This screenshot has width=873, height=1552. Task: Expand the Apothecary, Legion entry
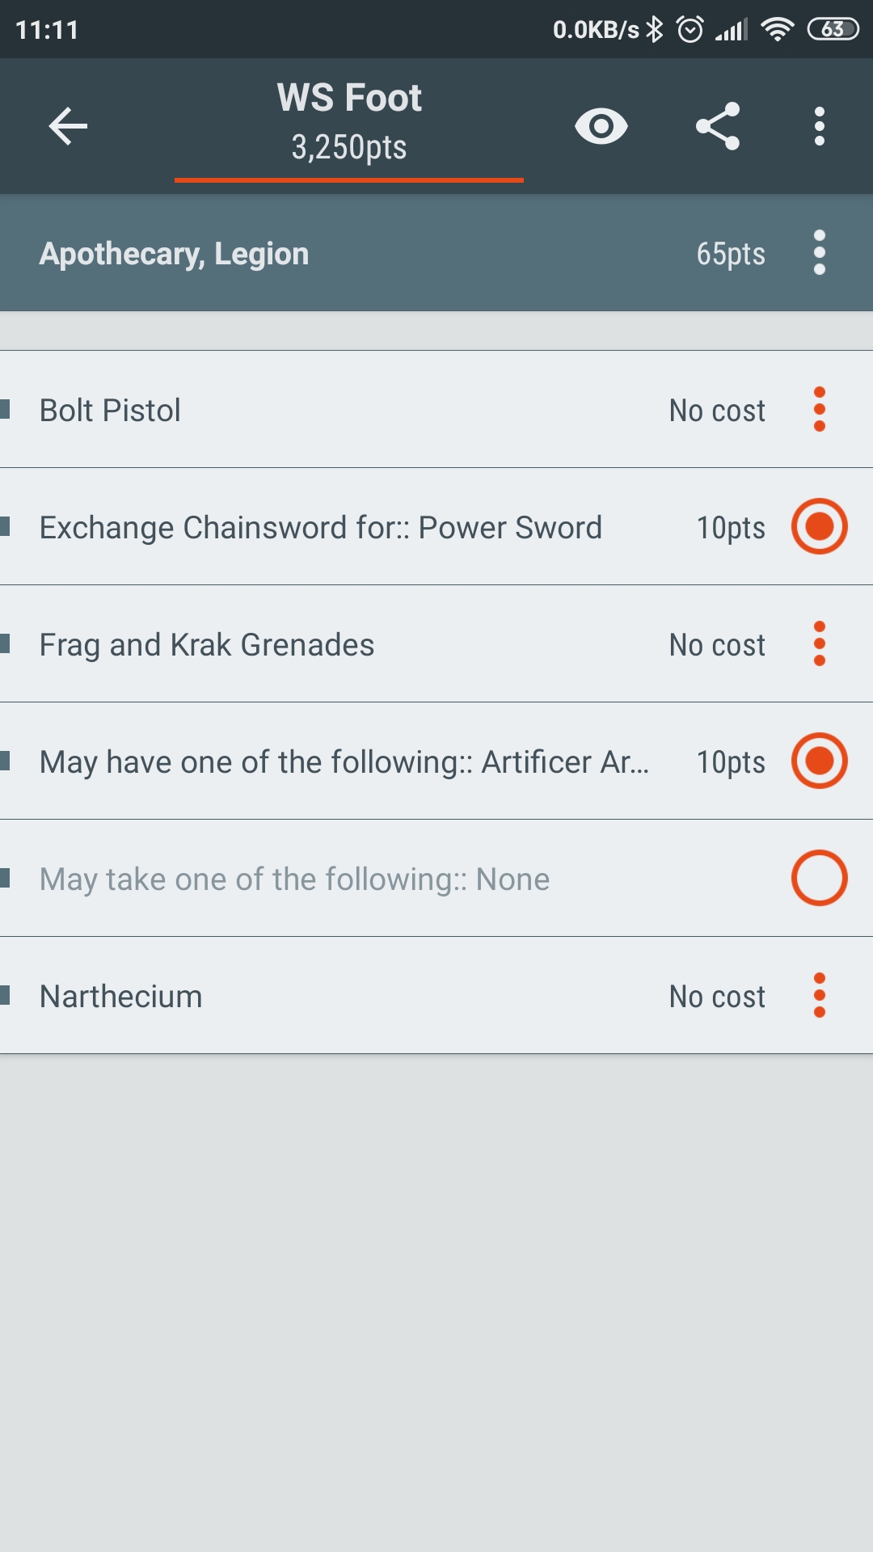323,252
